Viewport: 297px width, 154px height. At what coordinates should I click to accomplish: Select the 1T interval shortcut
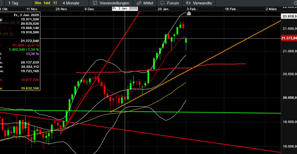click(55, 3)
